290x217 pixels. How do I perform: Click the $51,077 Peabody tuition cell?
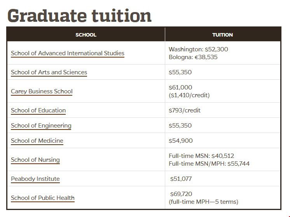(x=181, y=179)
